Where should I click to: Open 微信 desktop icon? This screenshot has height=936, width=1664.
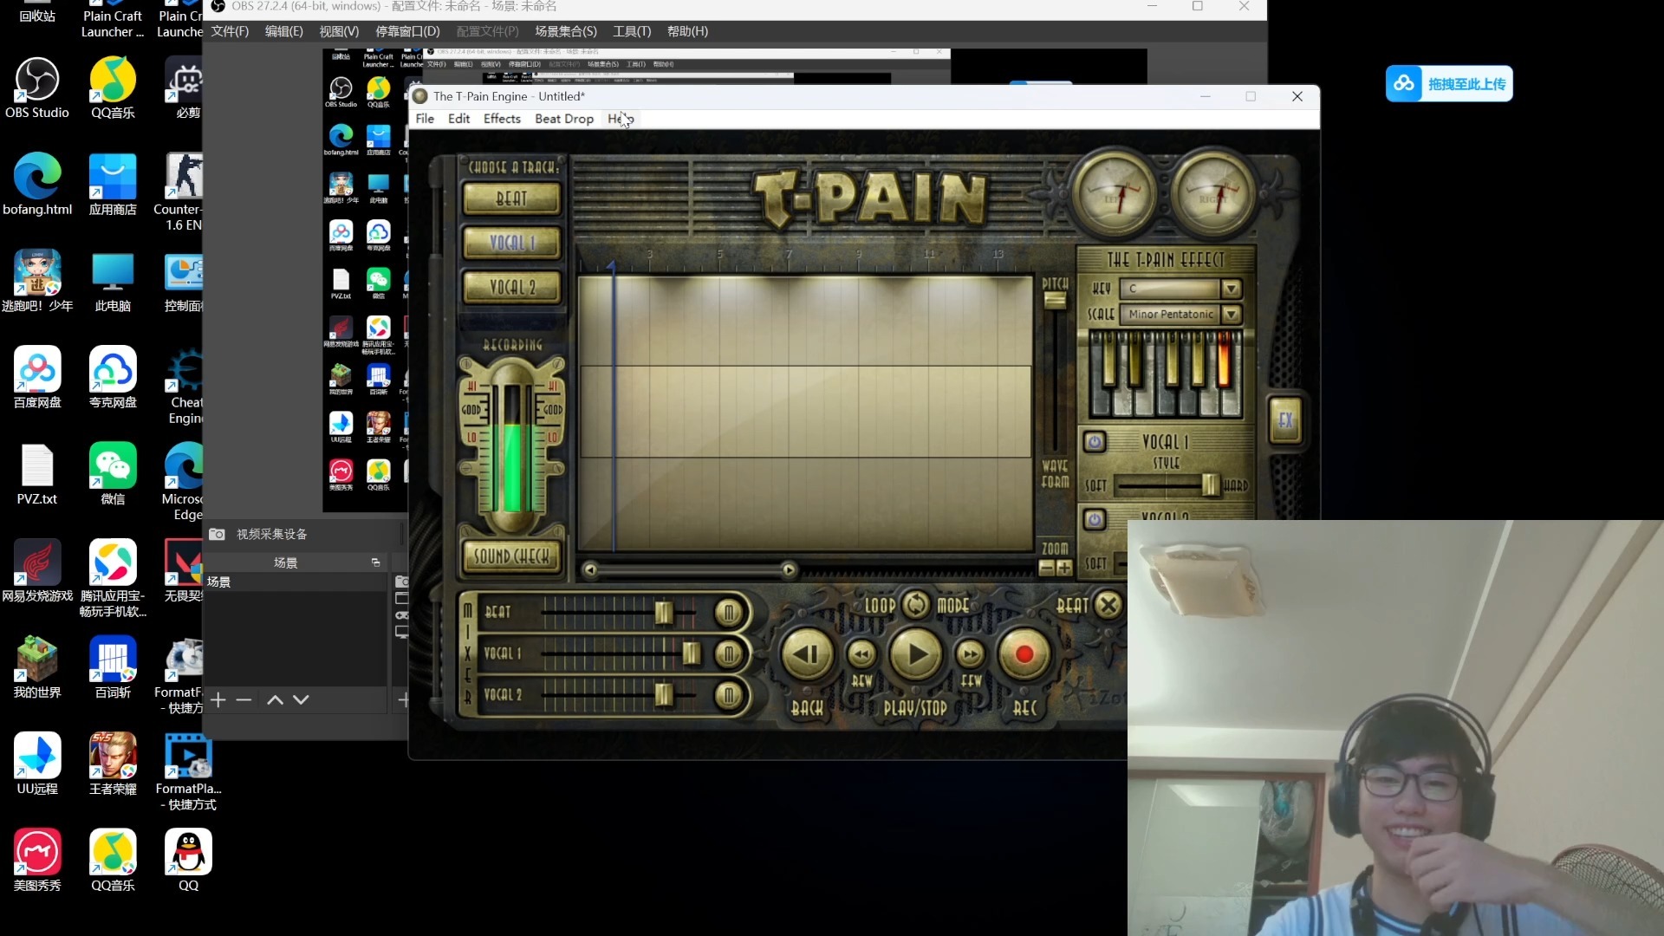113,474
